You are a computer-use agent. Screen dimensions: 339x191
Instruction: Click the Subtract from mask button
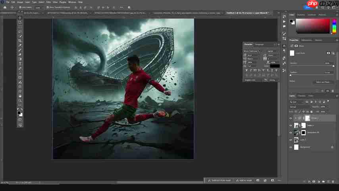click(220, 180)
